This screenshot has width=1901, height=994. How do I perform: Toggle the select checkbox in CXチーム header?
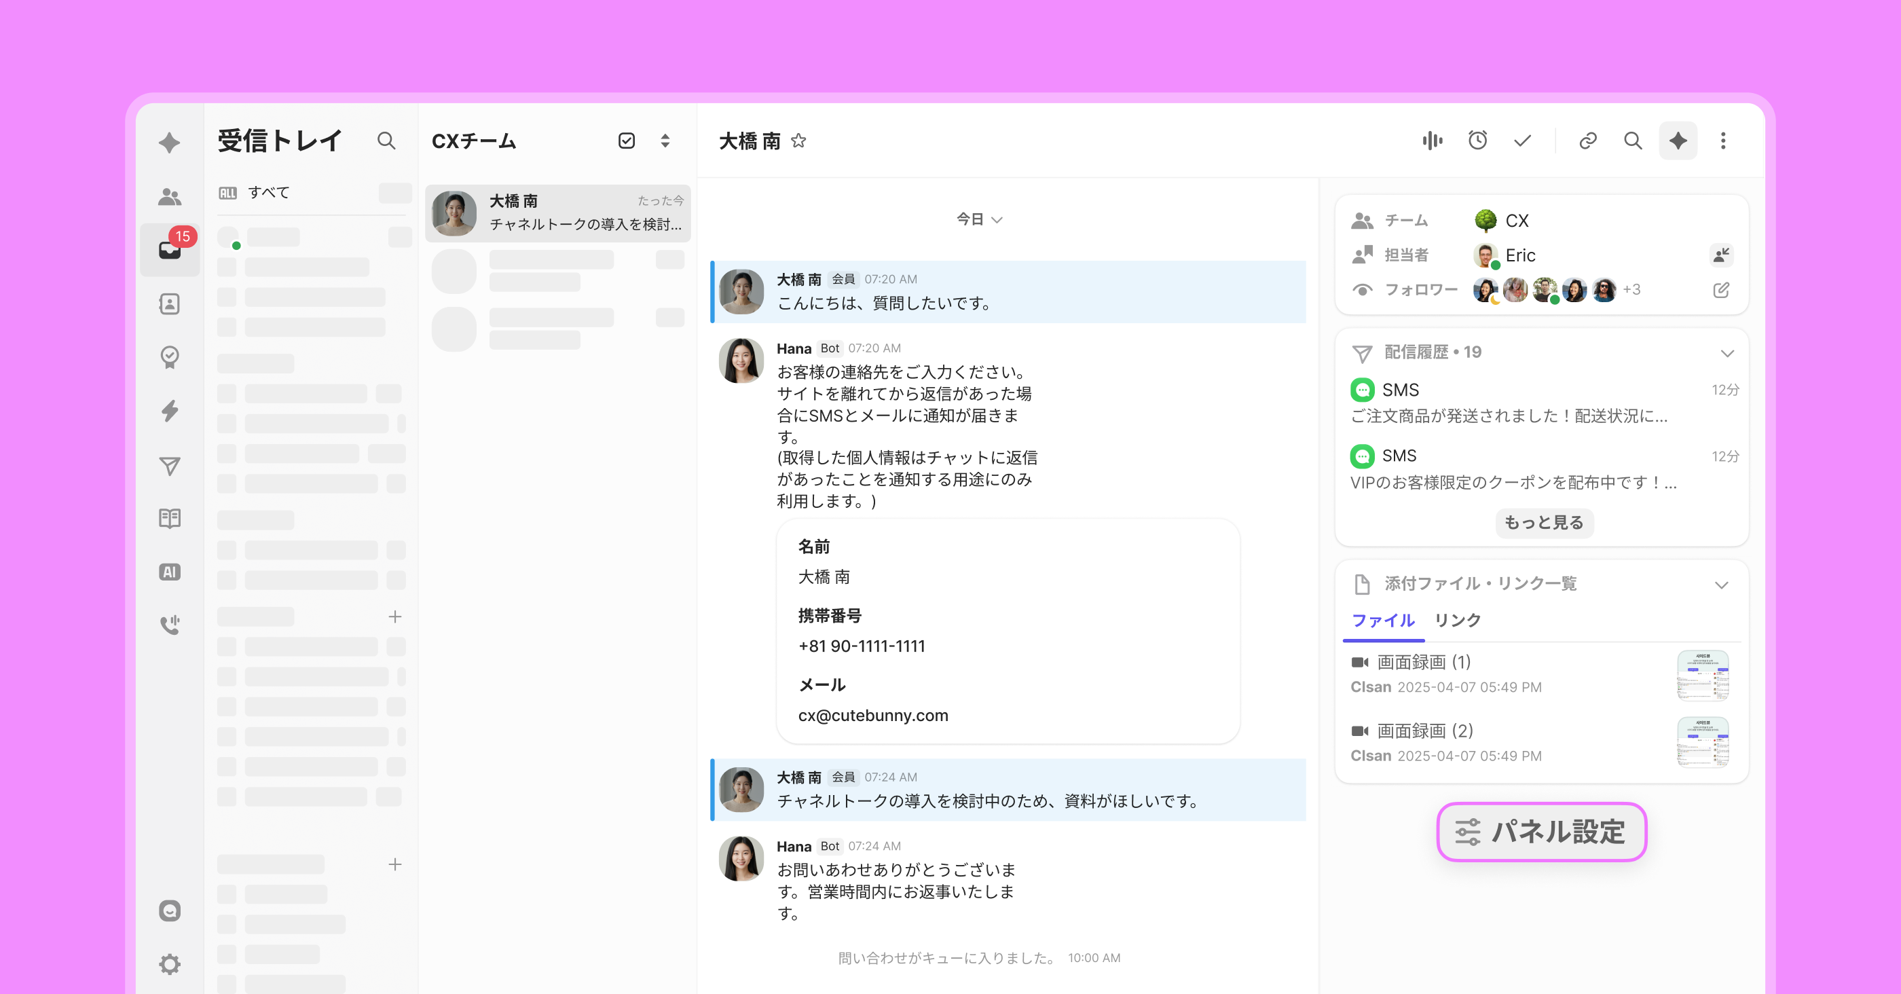tap(627, 141)
